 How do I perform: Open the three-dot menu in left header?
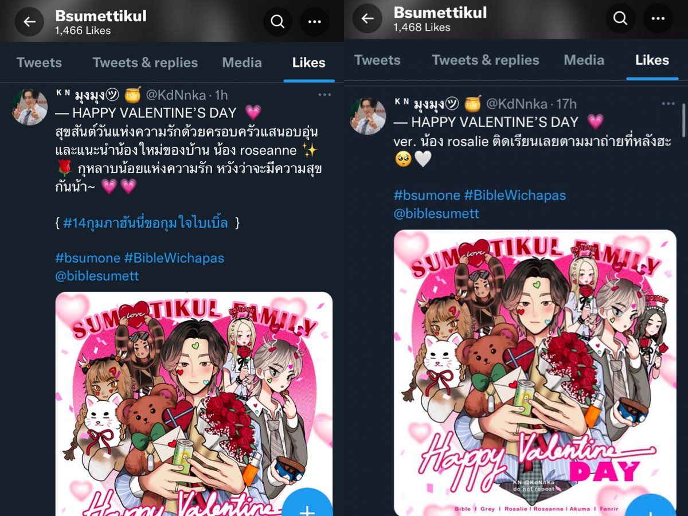click(x=314, y=22)
